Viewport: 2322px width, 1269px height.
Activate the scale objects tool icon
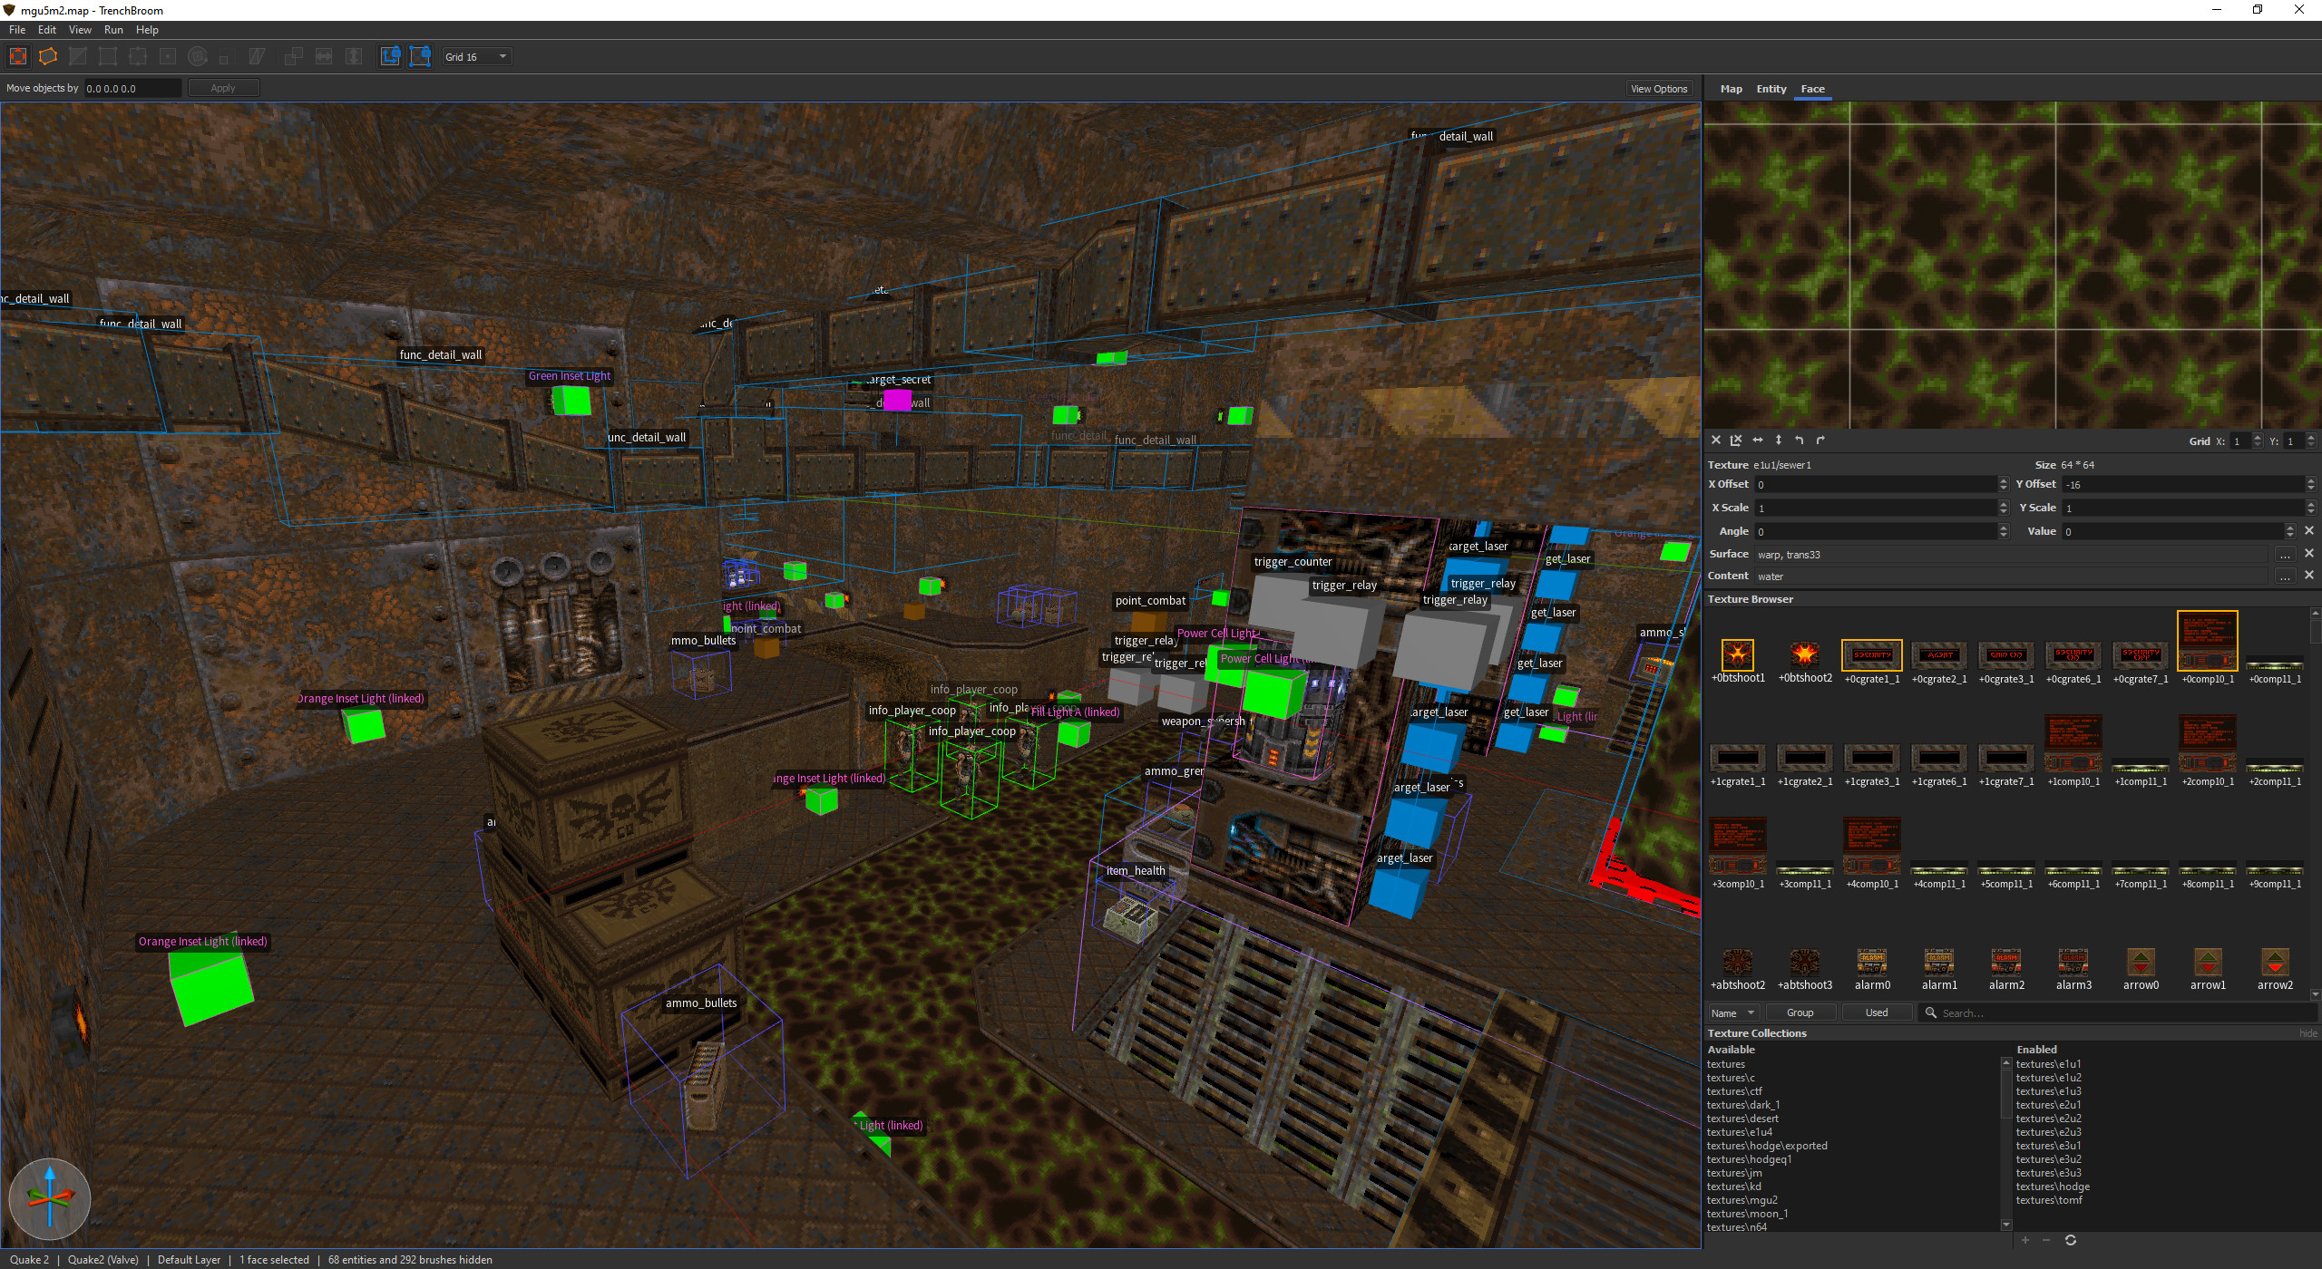pyautogui.click(x=224, y=58)
